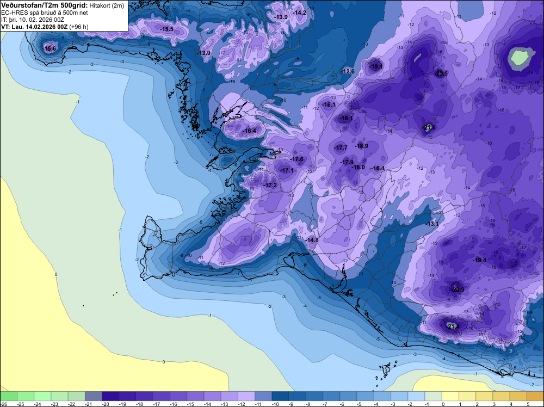This screenshot has width=544, height=407.
Task: Pick legend swatch between 0 and 1
Action: click(450, 396)
